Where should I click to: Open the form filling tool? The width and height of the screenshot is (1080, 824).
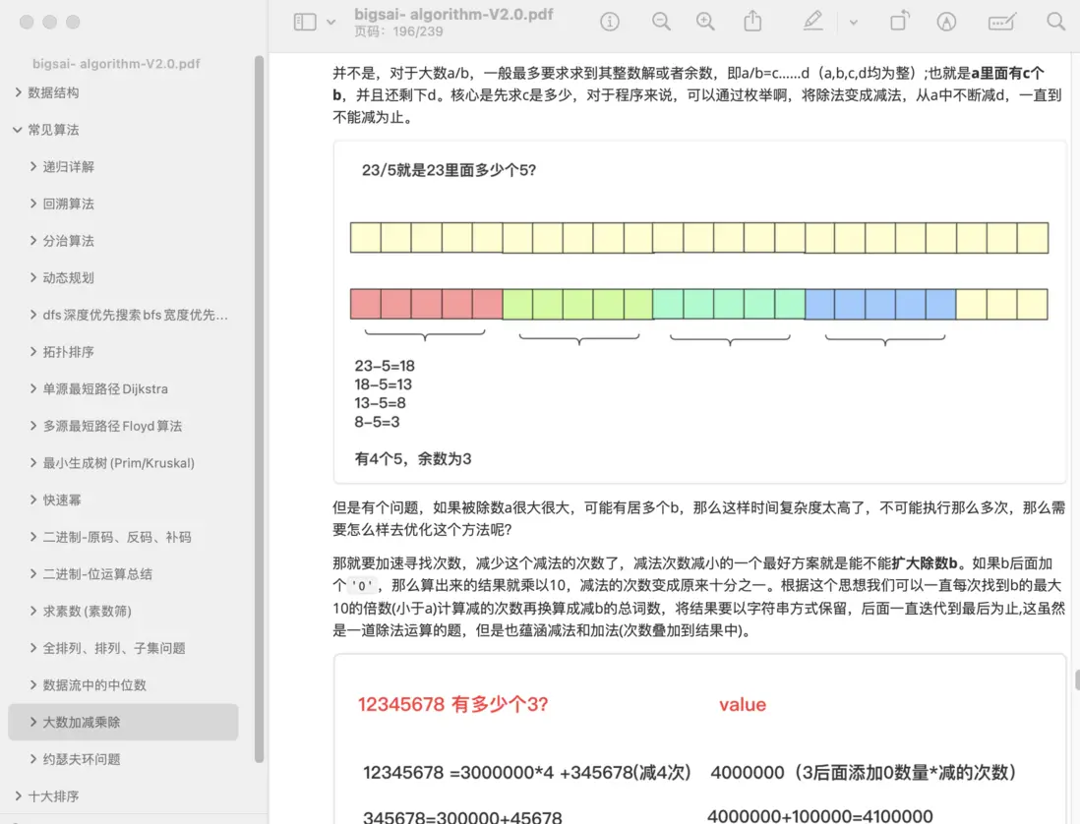tap(1001, 22)
